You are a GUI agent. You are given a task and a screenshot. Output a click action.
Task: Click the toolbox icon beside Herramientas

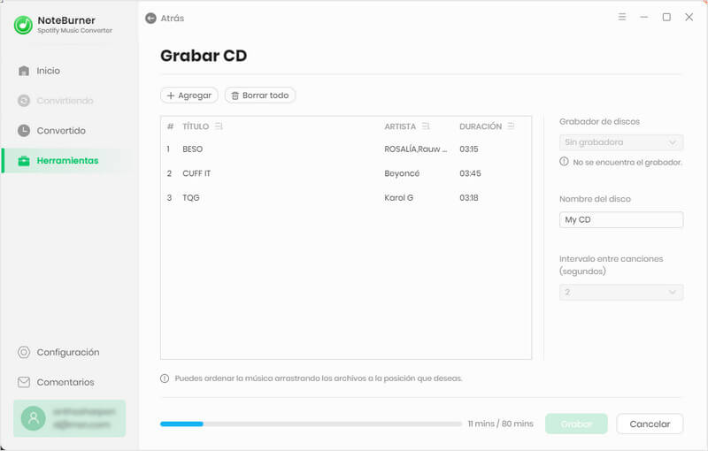click(24, 161)
